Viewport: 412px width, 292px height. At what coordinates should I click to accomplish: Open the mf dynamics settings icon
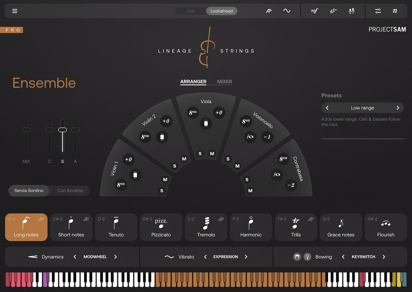pos(314,11)
